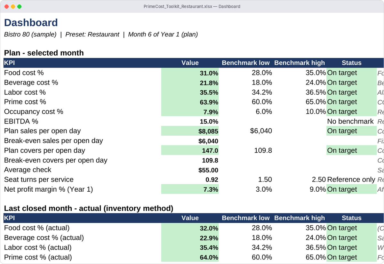Click the 0.92 seat turns value
The image size is (384, 264).
tap(212, 180)
